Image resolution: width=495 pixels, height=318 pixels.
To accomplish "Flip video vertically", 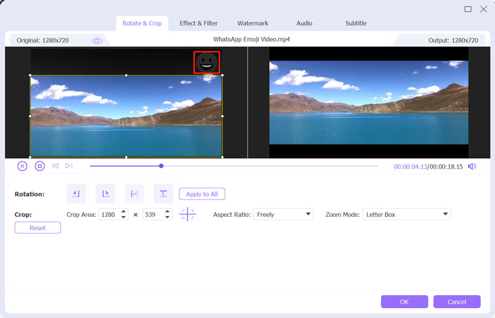I will coord(163,193).
